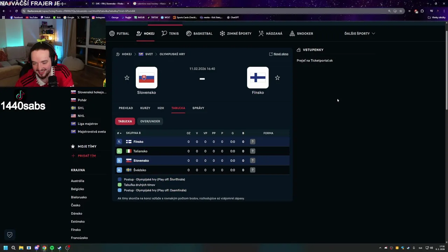Screen dimensions: 448x252
Task: Switch to the H2H tab
Action: [161, 108]
